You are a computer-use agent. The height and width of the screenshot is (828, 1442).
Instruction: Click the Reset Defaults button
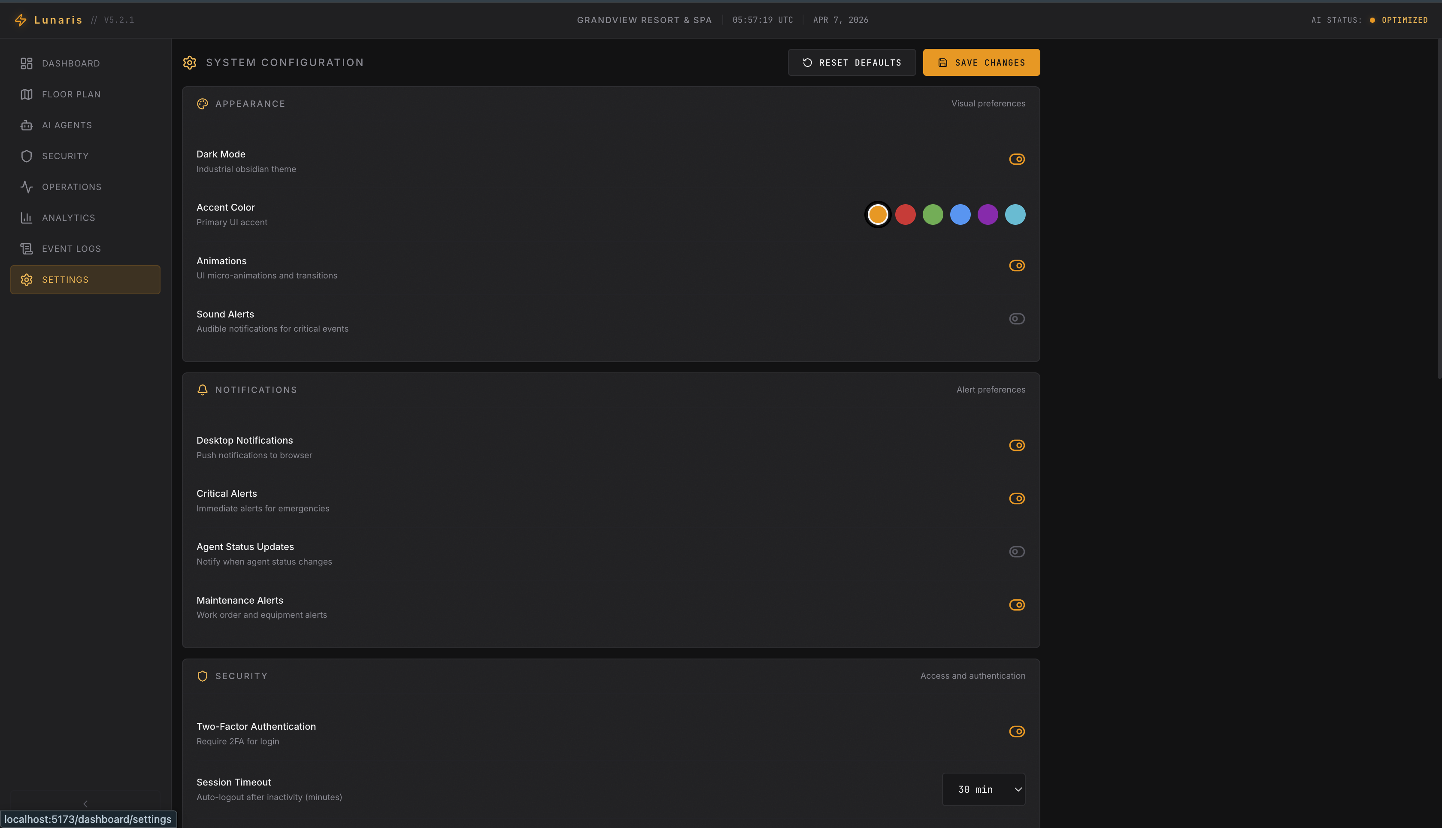(851, 63)
